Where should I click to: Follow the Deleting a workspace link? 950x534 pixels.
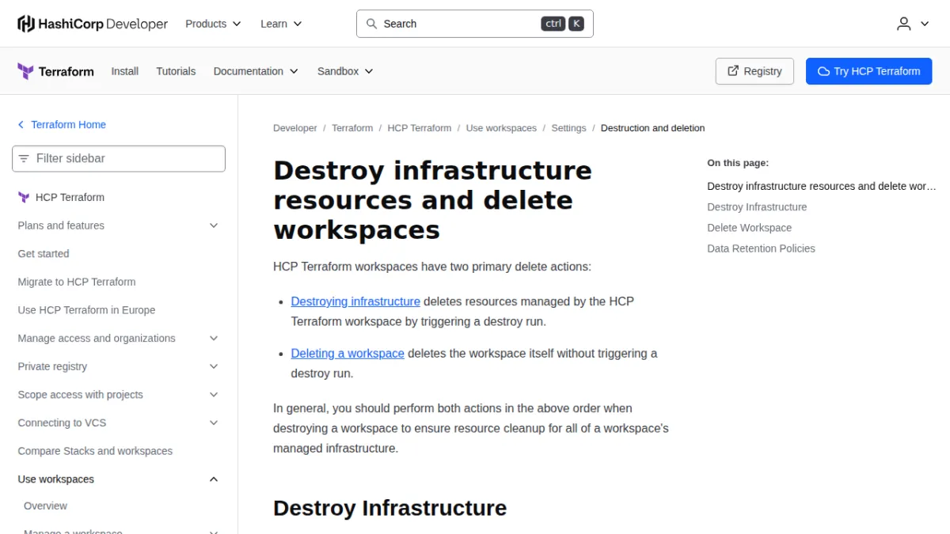[348, 354]
